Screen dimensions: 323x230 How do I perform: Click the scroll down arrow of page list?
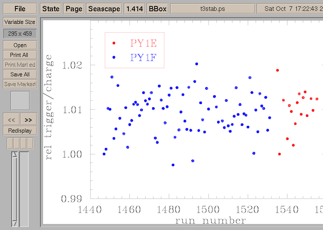(14, 224)
